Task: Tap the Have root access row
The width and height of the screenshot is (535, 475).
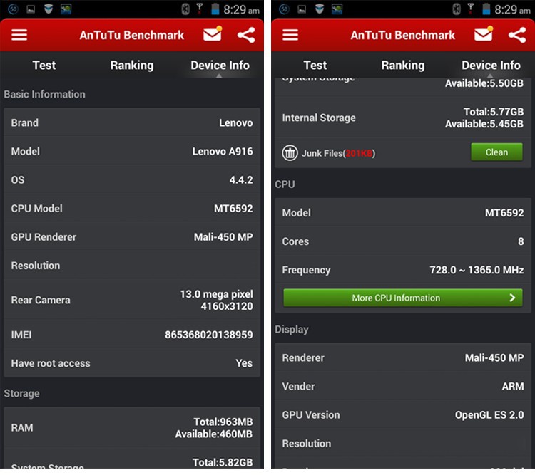Action: (x=132, y=363)
